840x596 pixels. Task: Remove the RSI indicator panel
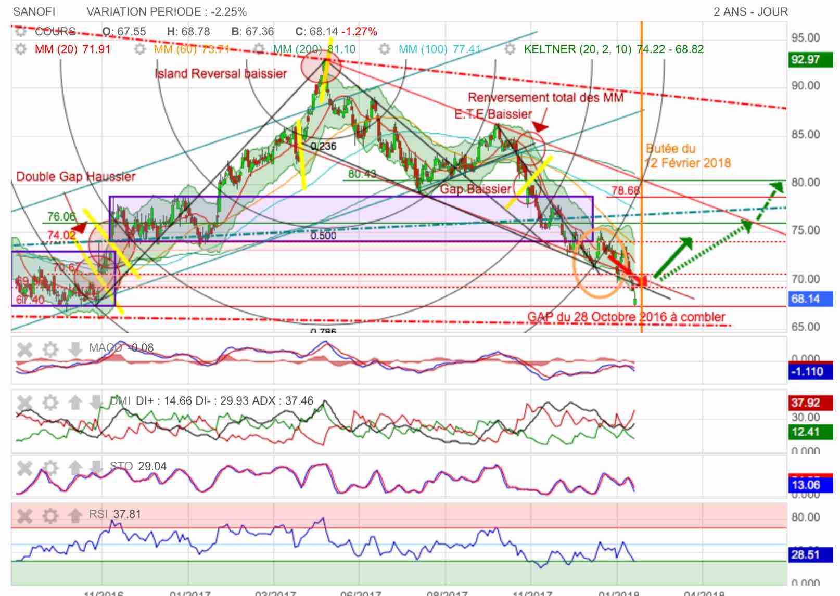coord(24,515)
